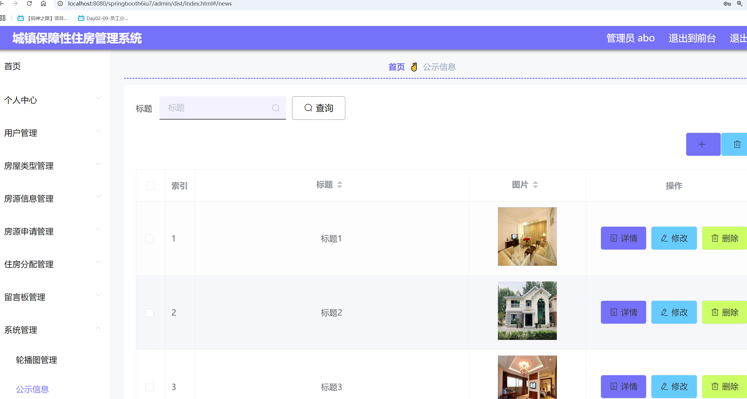This screenshot has width=747, height=399.
Task: Click the sort arrows beside 标题 column header
Action: (x=340, y=185)
